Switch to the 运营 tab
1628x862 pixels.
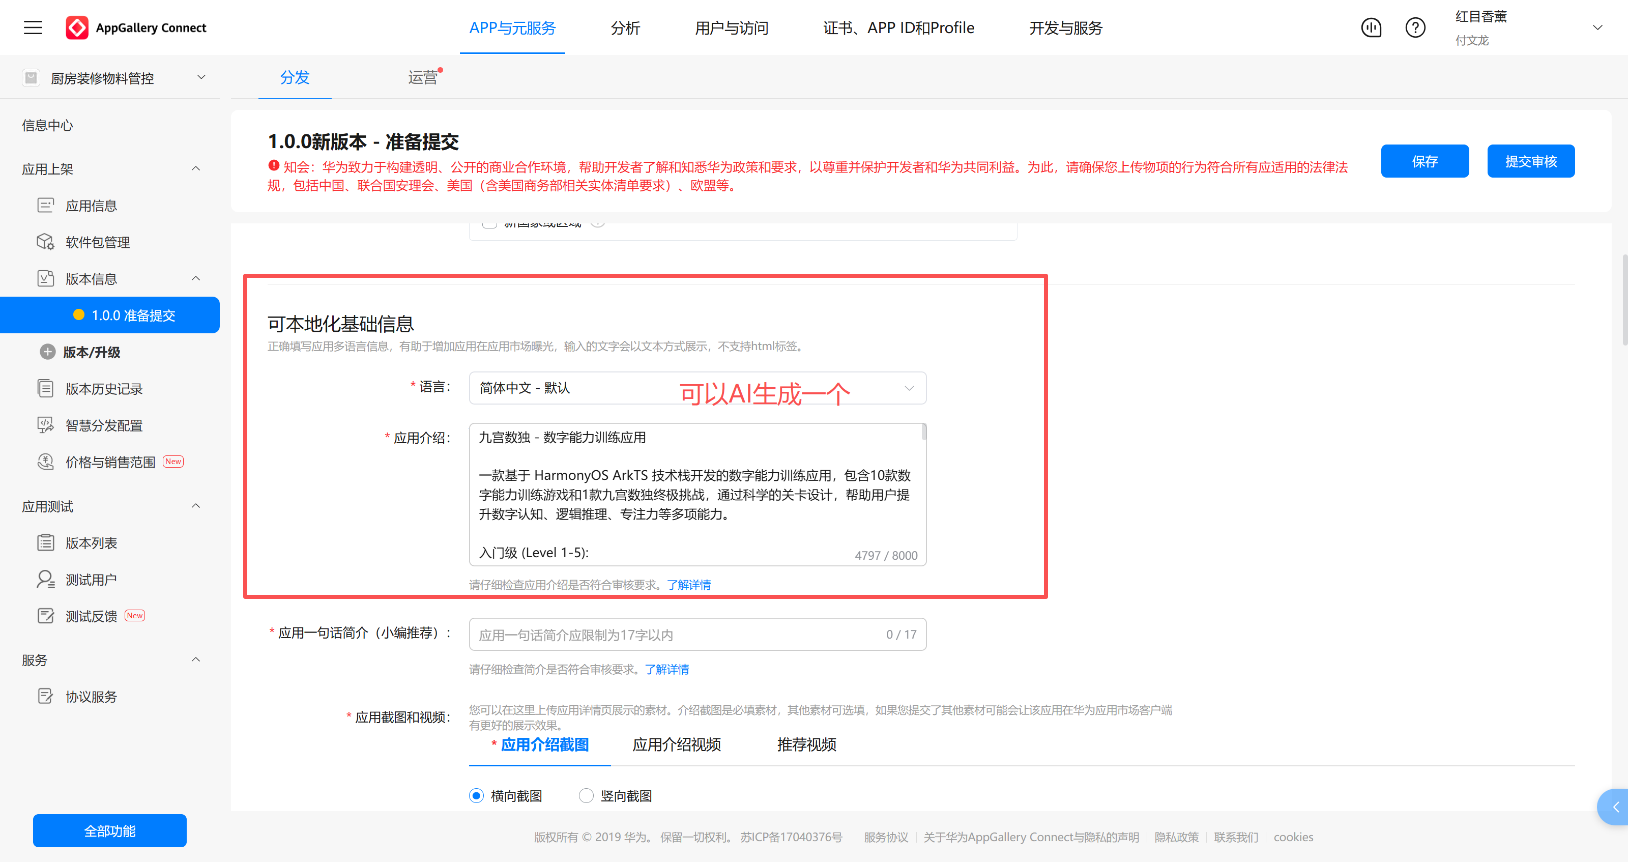[x=423, y=77]
